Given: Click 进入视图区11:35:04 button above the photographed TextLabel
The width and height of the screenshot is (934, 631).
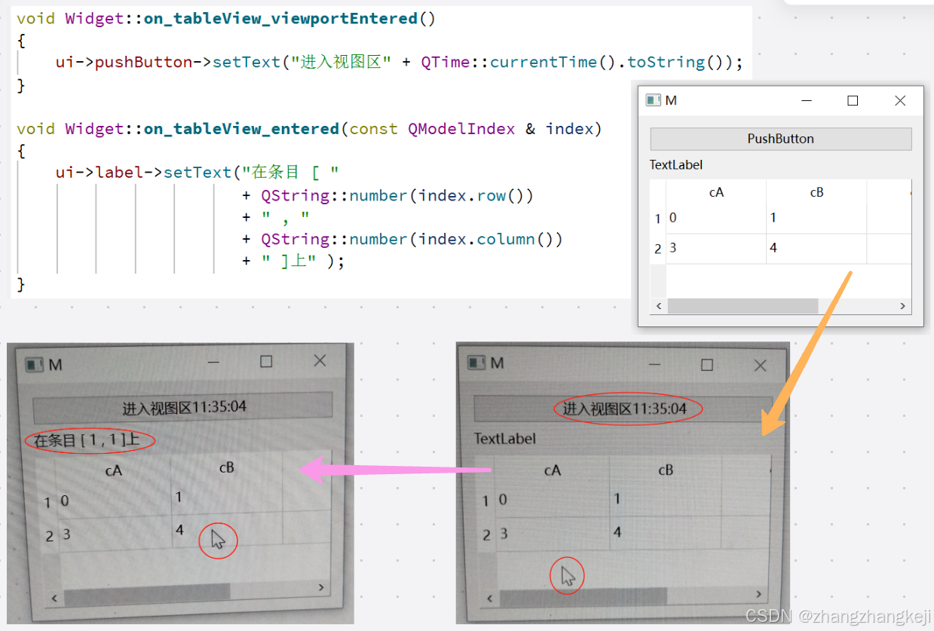Looking at the screenshot, I should 624,409.
